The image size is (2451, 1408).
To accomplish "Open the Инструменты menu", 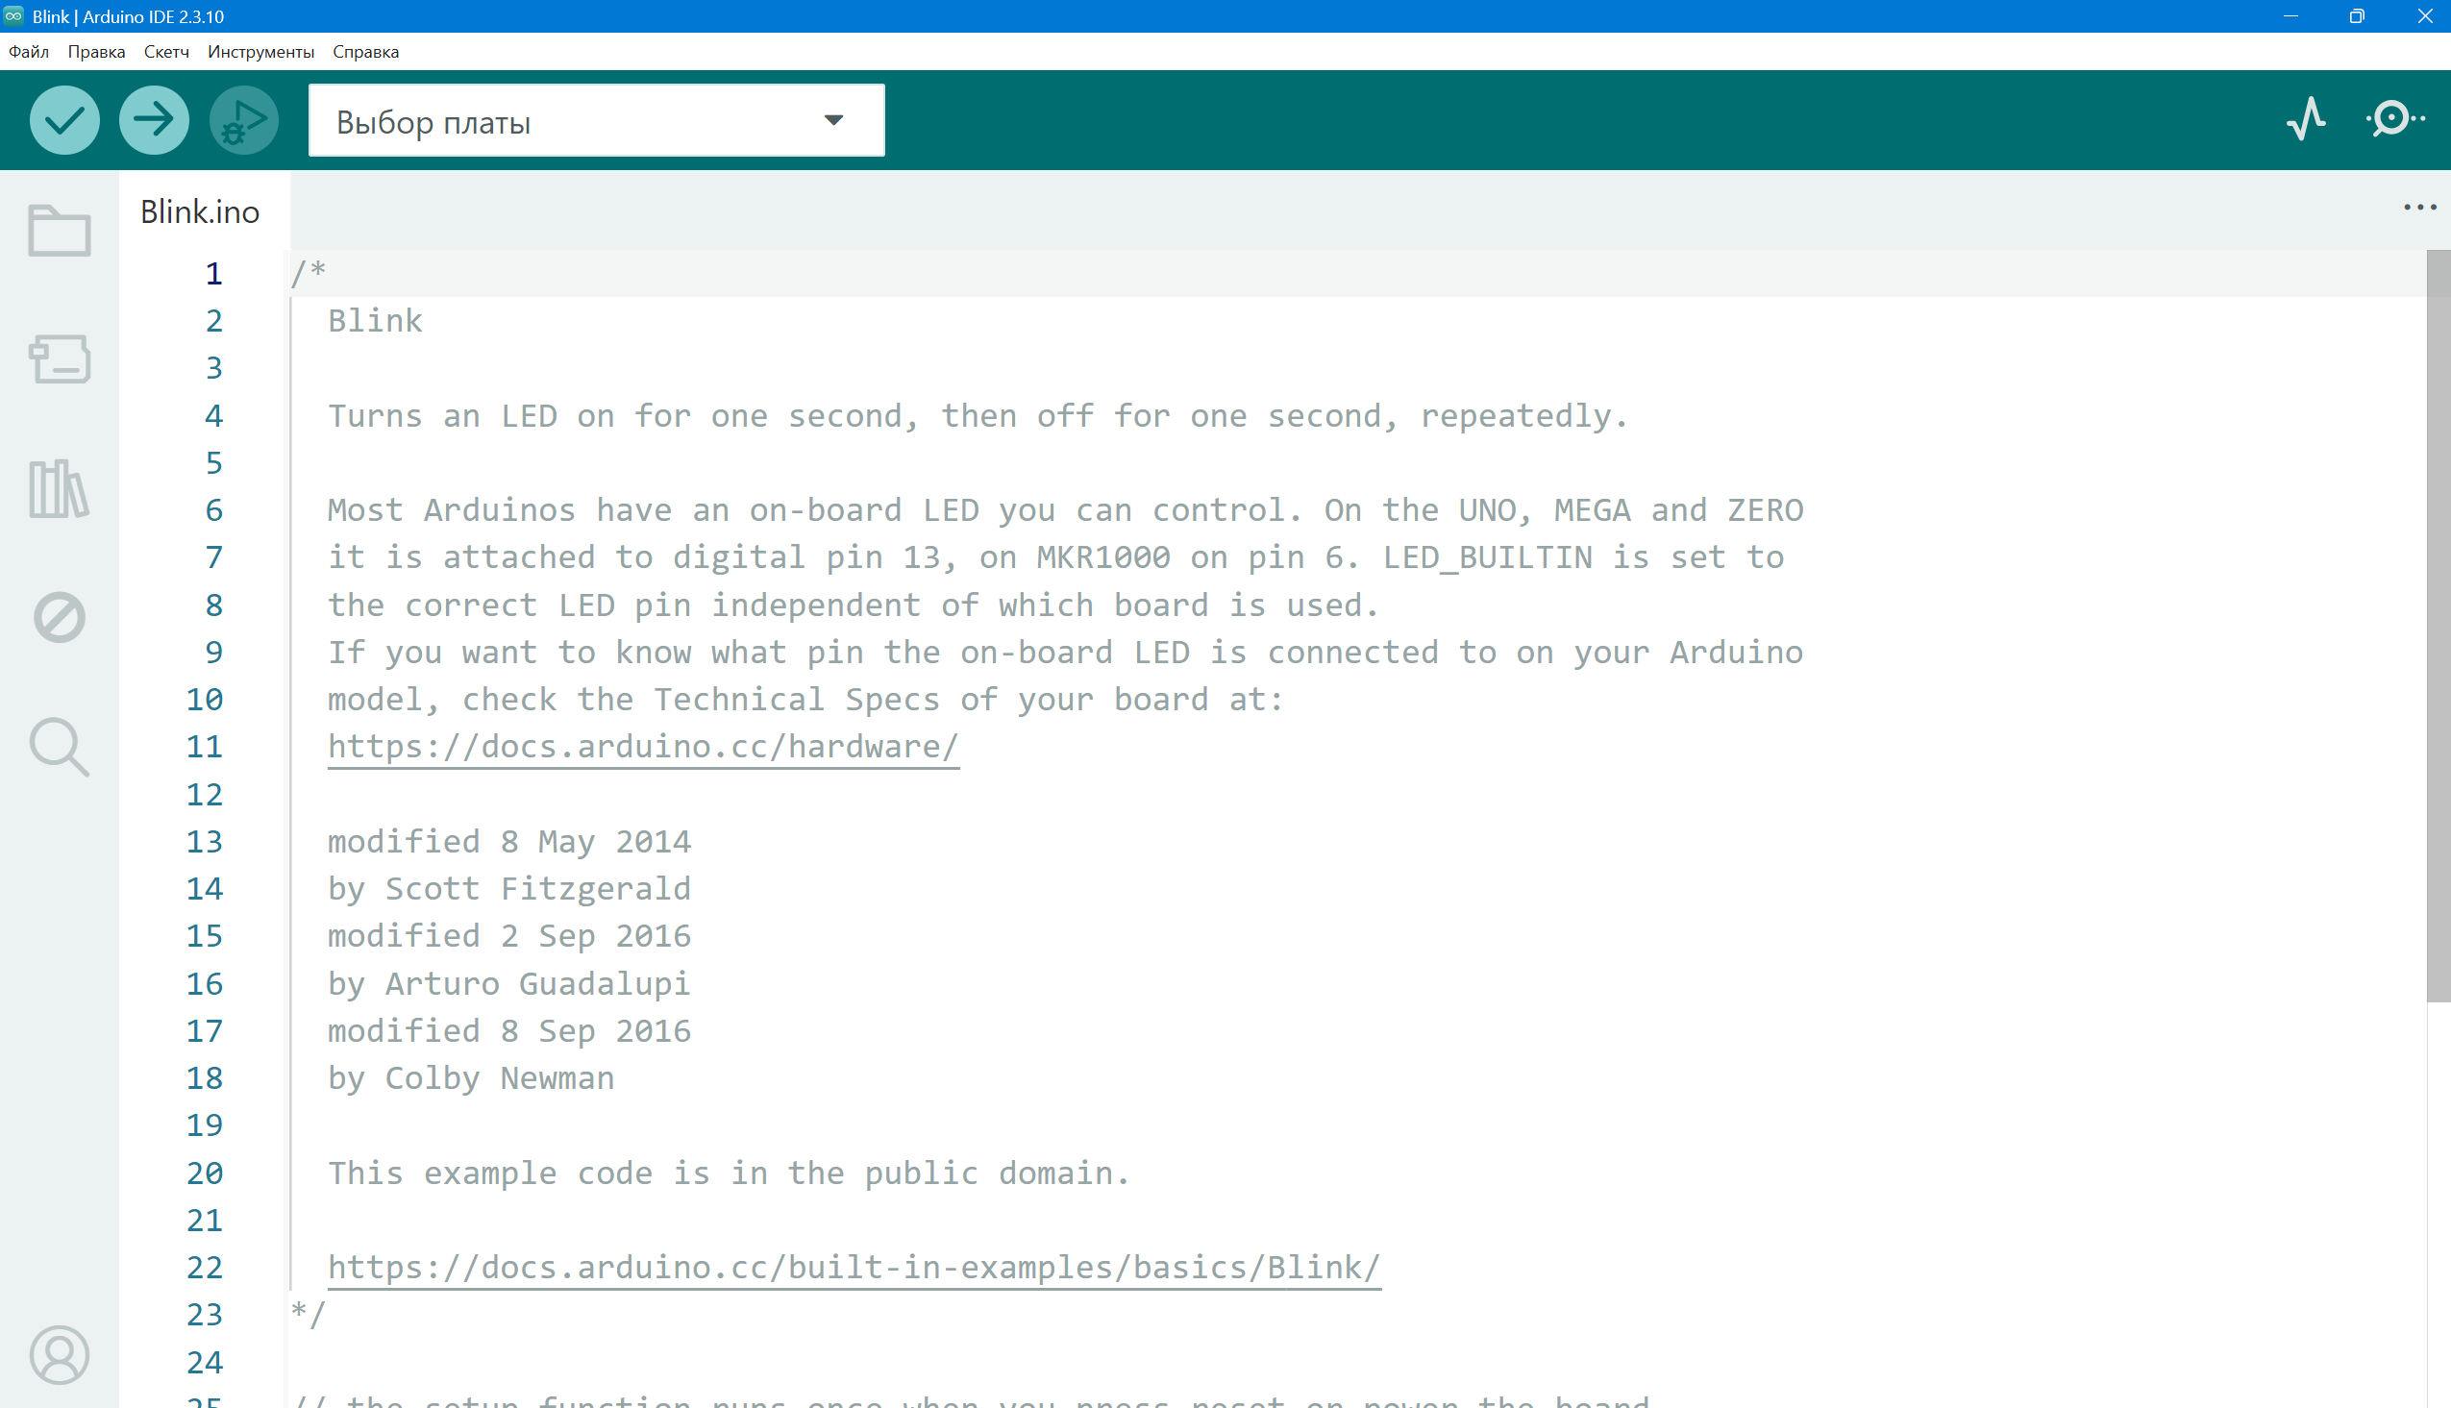I will [x=261, y=51].
